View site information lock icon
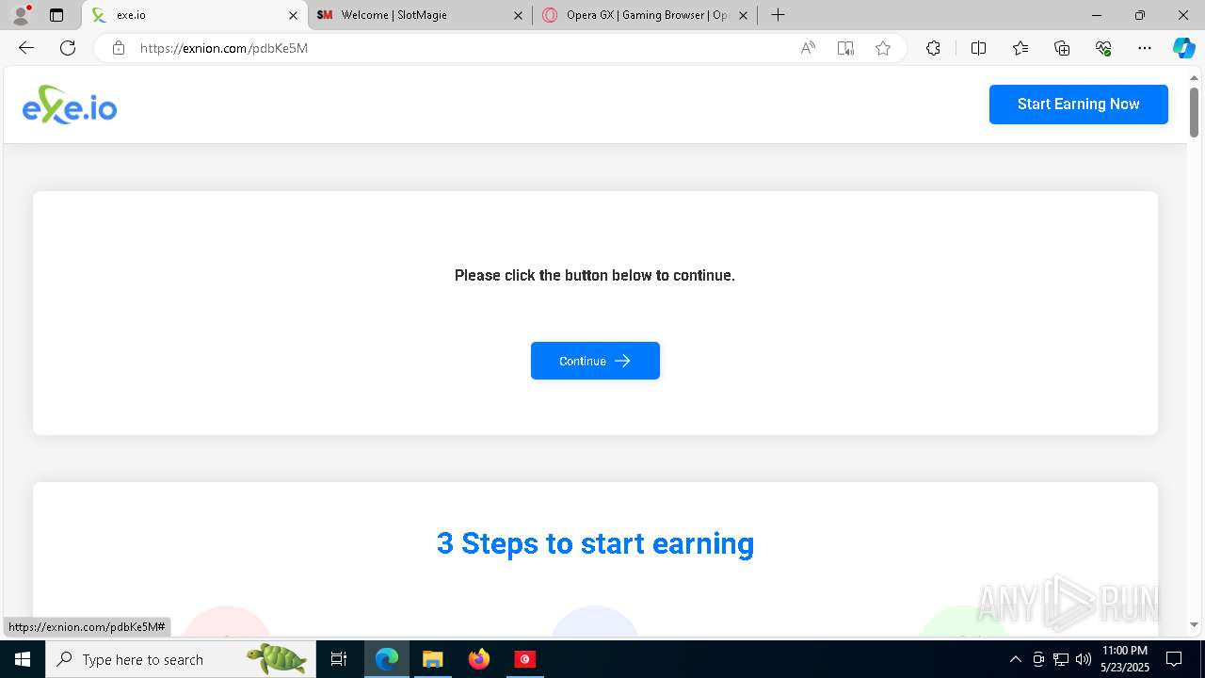The height and width of the screenshot is (678, 1205). [x=119, y=48]
